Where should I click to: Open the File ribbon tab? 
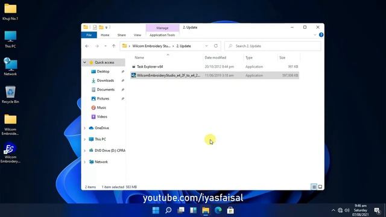(x=89, y=35)
